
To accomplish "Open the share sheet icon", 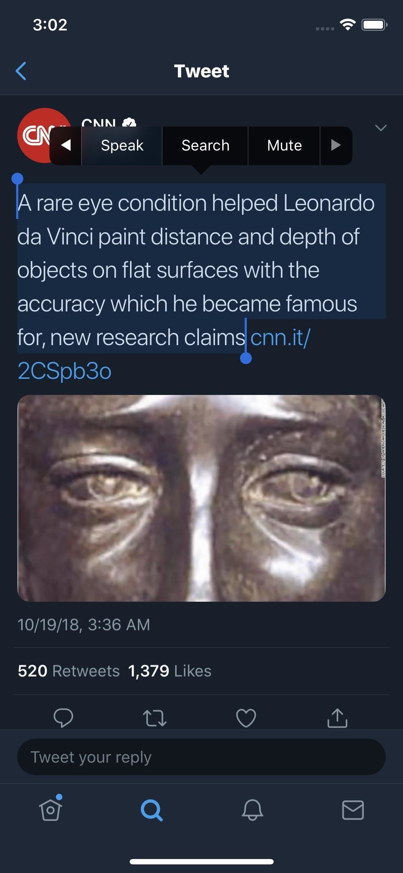I will (337, 718).
